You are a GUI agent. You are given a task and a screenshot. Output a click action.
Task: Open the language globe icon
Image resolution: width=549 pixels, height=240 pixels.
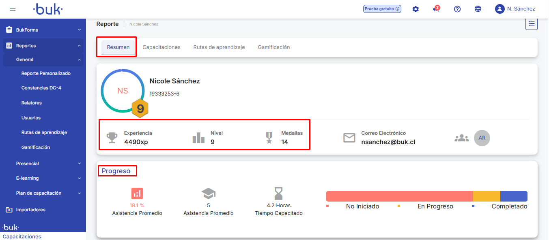[x=478, y=9]
